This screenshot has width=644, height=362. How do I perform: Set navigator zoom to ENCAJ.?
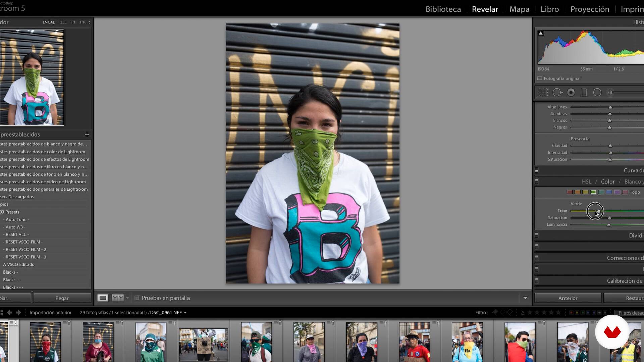click(x=48, y=22)
